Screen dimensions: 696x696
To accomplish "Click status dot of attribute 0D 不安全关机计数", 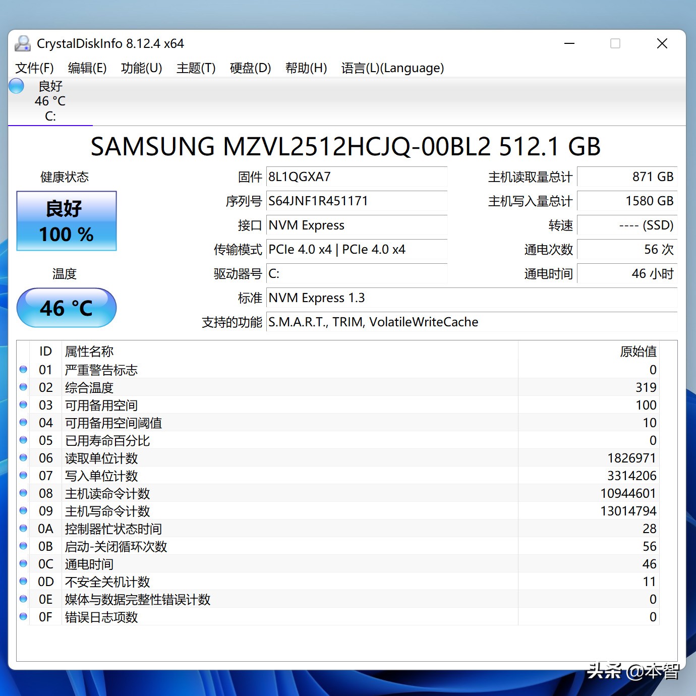I will click(x=23, y=582).
